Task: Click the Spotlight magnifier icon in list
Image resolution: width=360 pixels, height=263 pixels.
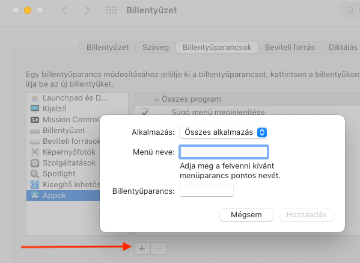Action: tap(35, 174)
